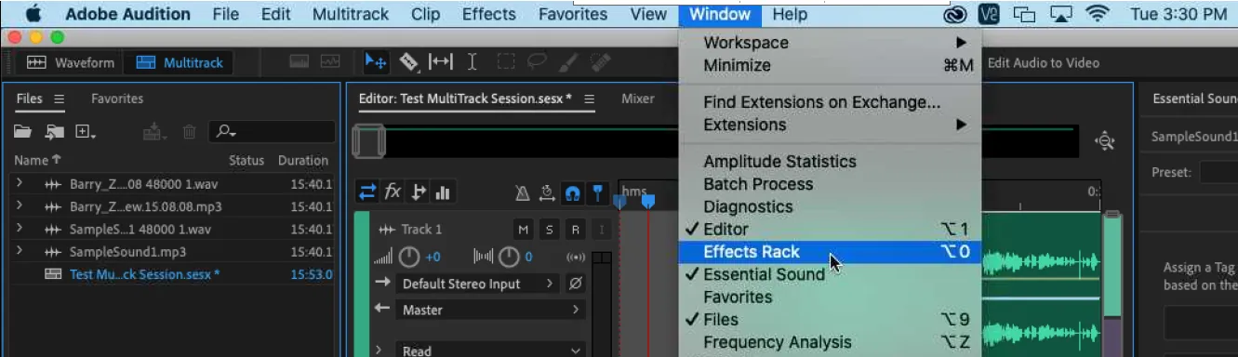Sort files by Name column header
The height and width of the screenshot is (357, 1238).
37,160
